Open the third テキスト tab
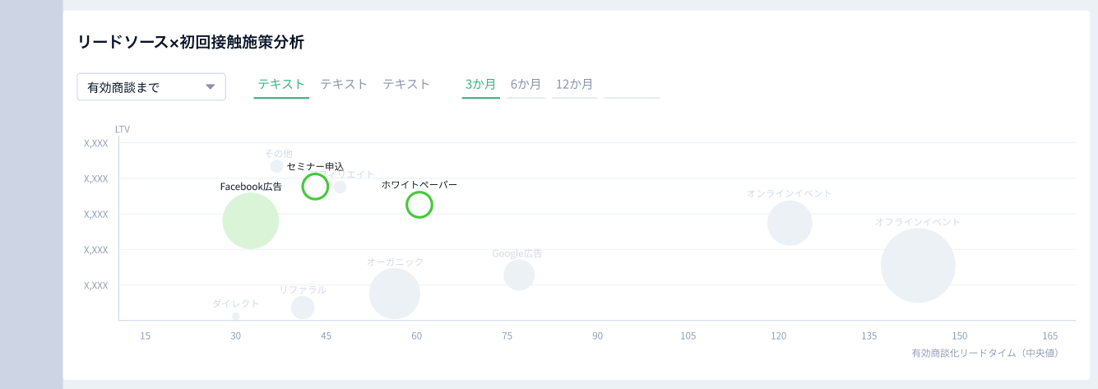The image size is (1098, 389). coord(406,84)
